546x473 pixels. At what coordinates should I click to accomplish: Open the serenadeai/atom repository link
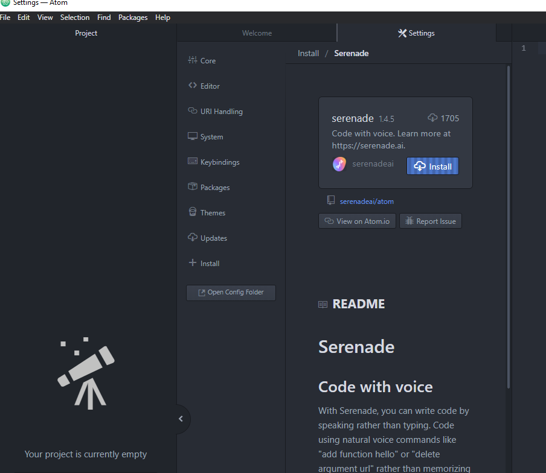367,202
